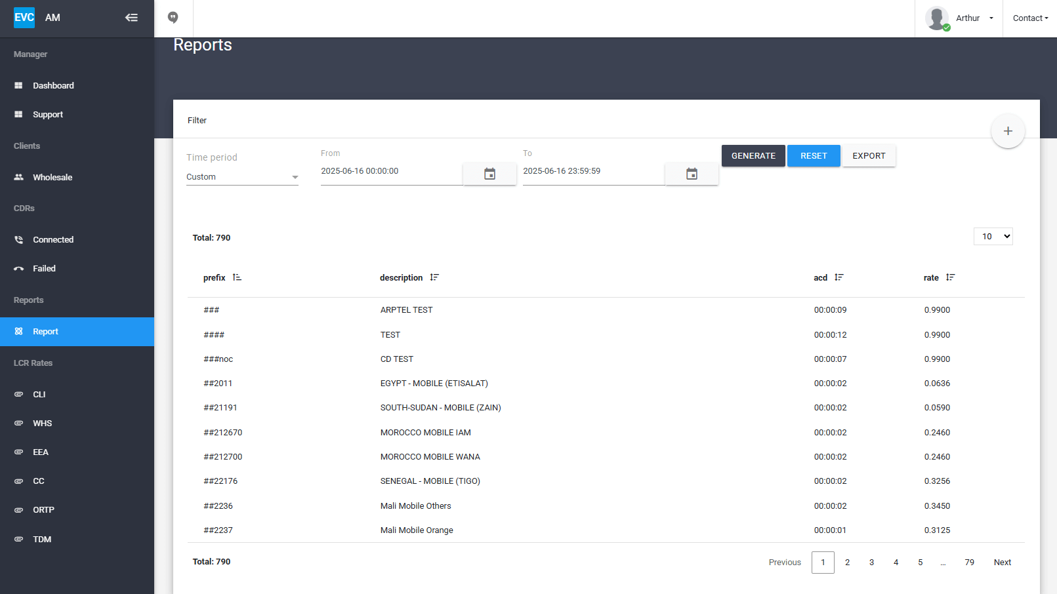Screen dimensions: 1057x594
Task: Click the Failed call icon
Action: tap(18, 269)
